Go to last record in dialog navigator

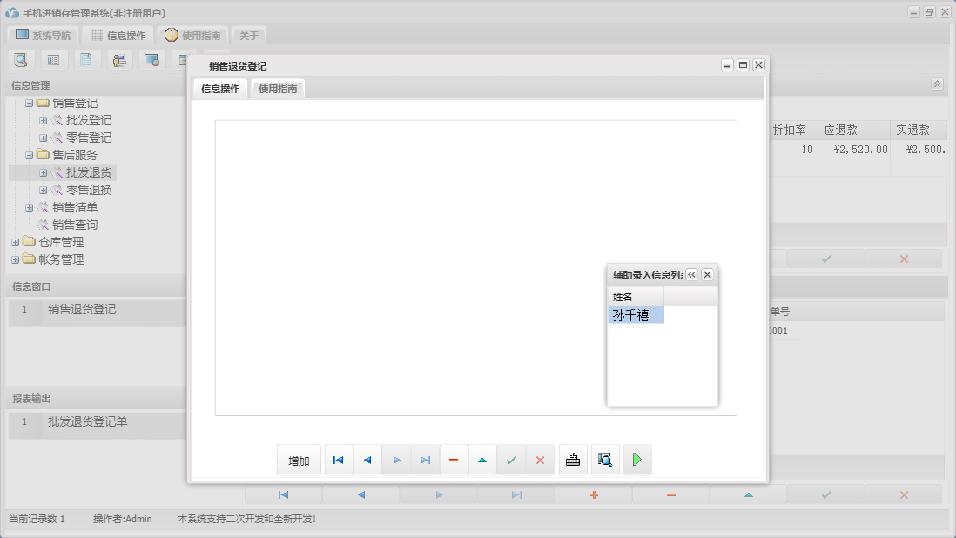tap(425, 460)
